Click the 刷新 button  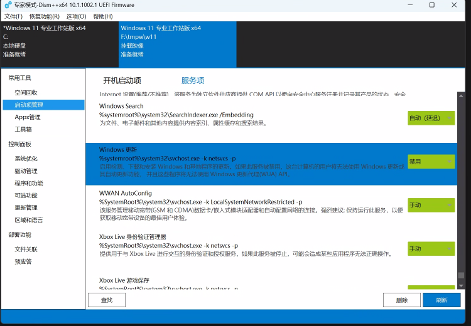point(441,300)
